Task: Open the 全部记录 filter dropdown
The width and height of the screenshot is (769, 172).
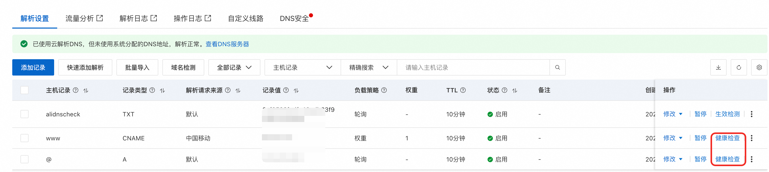Action: click(x=234, y=67)
